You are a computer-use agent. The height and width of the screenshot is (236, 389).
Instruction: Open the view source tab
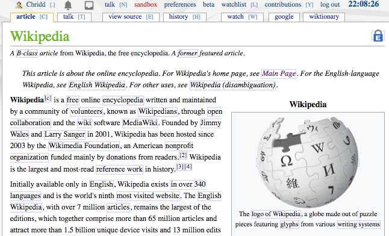(x=131, y=17)
